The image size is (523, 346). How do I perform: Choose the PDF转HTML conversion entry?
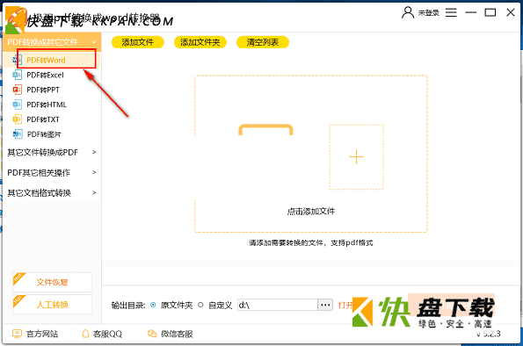click(47, 105)
